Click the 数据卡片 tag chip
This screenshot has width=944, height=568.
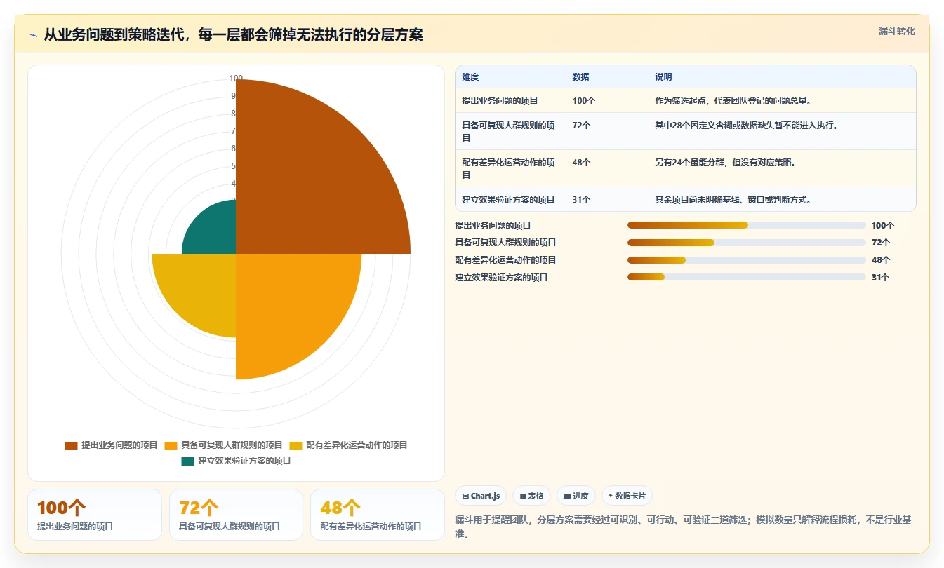pyautogui.click(x=627, y=496)
